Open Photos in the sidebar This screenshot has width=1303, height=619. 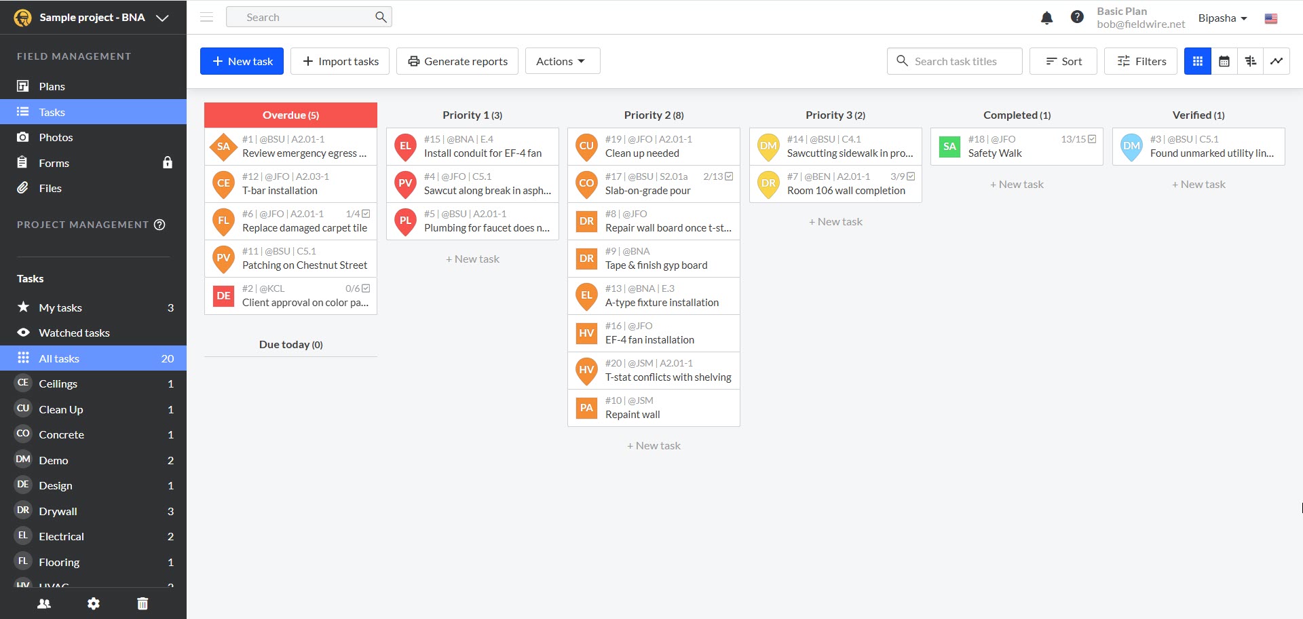tap(56, 137)
